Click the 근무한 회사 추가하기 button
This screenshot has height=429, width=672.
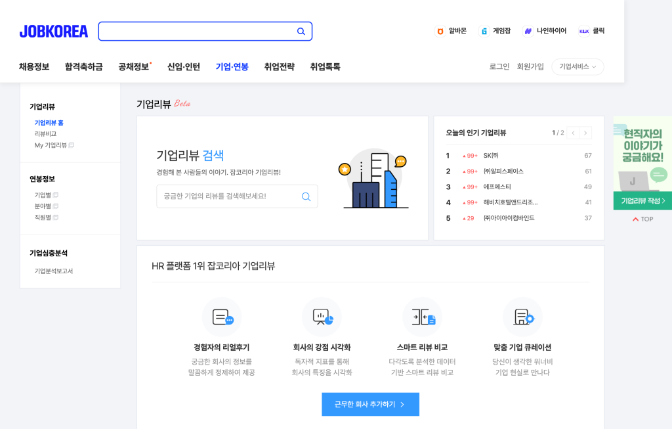(x=370, y=405)
